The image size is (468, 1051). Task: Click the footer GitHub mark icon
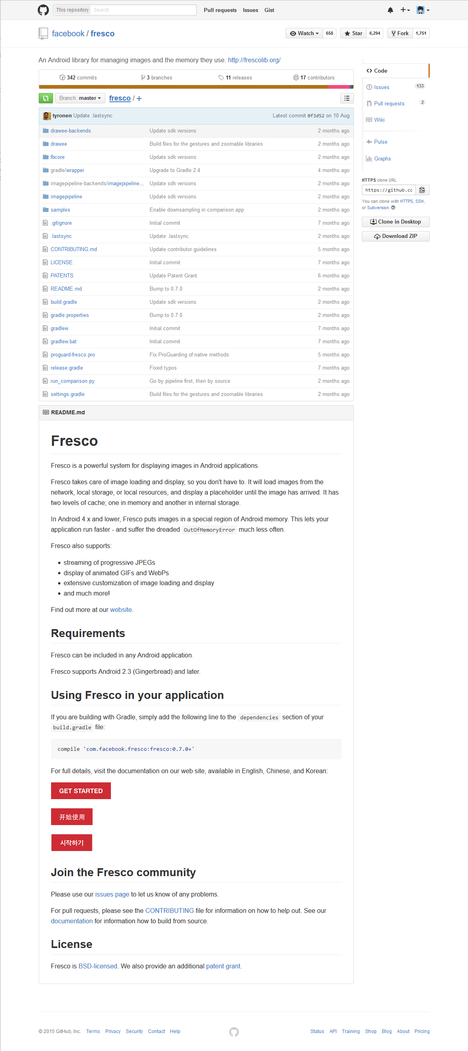pos(233,1031)
